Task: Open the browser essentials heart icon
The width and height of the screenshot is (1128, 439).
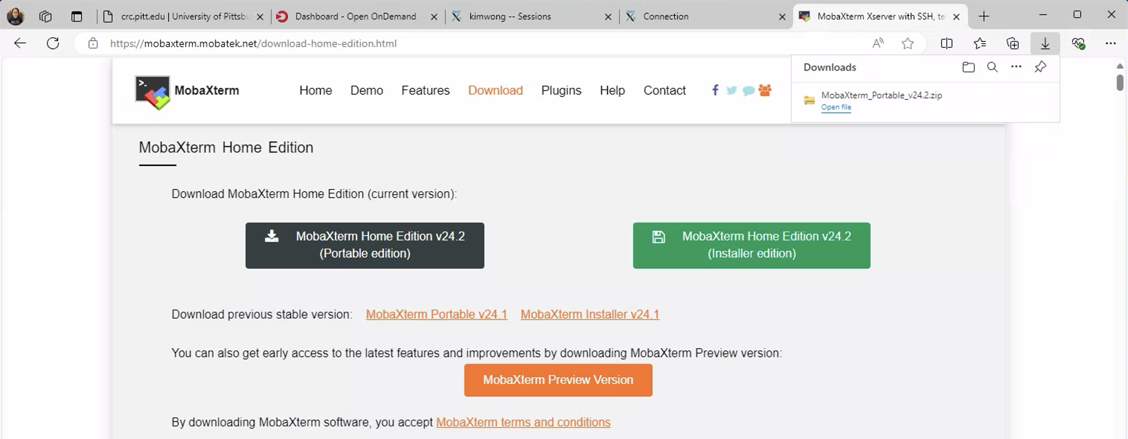Action: (x=1078, y=43)
